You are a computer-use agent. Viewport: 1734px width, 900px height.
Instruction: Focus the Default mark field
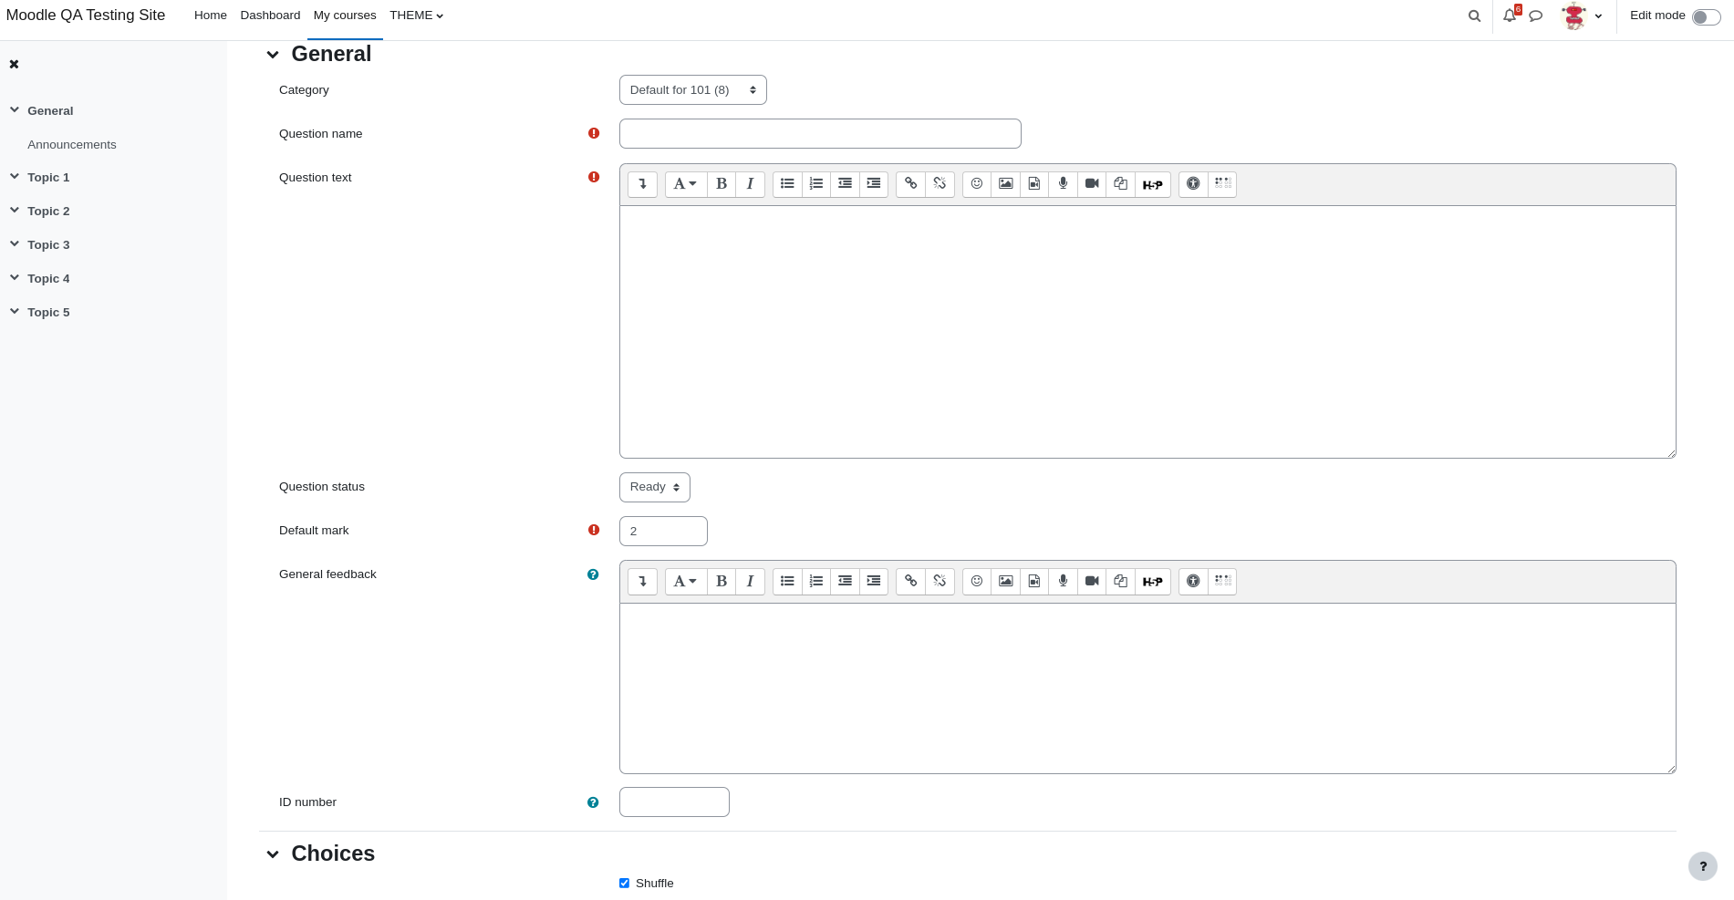(x=663, y=532)
